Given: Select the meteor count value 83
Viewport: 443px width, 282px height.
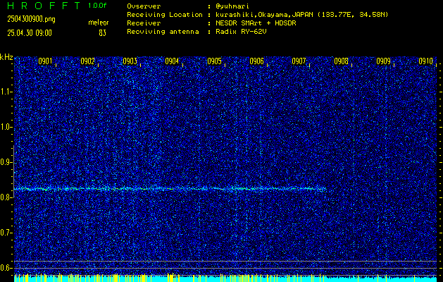Looking at the screenshot, I should 102,33.
